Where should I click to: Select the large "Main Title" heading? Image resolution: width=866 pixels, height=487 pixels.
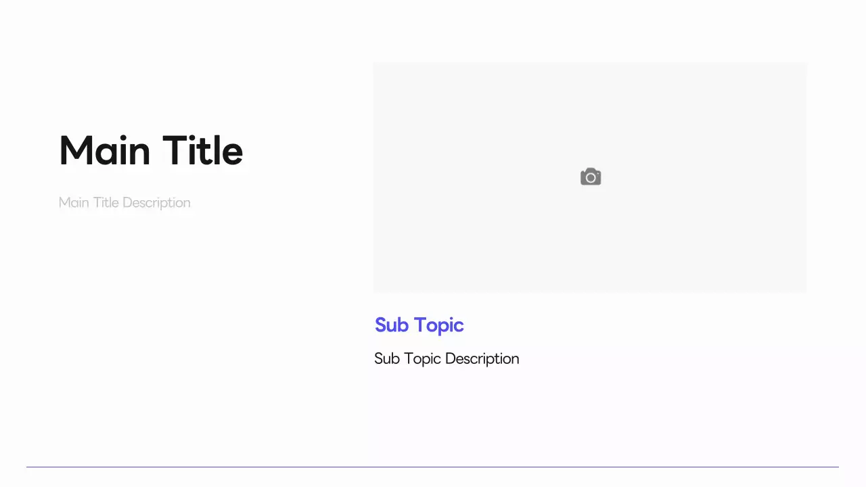[151, 150]
